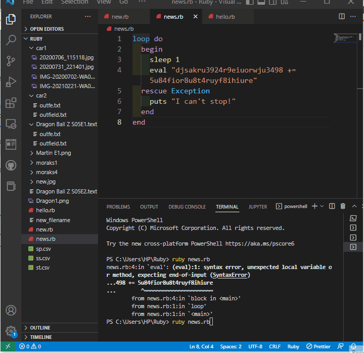Open the new terminal launch profile dropdown
This screenshot has height=353, width=364.
pyautogui.click(x=322, y=206)
